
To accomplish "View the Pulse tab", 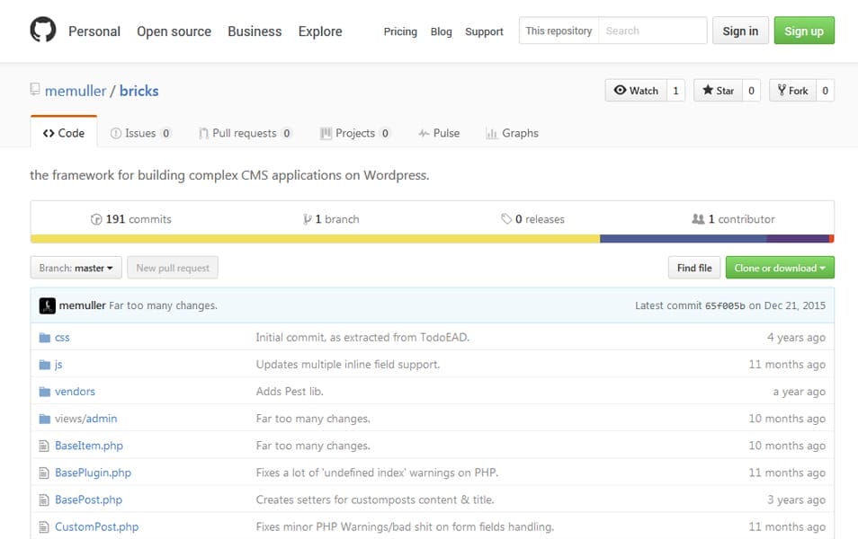I will point(439,133).
